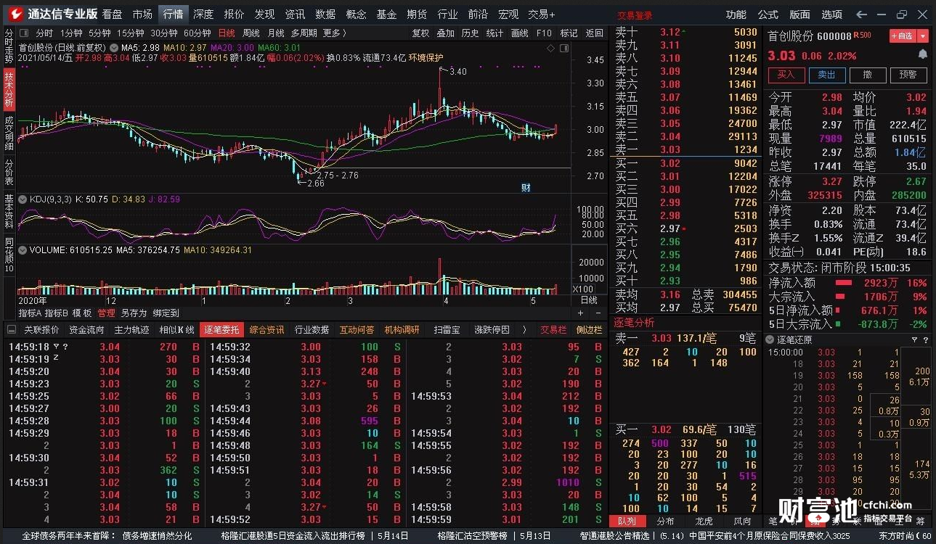Select the 逐笔委托 bottom tab
Image resolution: width=936 pixels, height=544 pixels.
[221, 330]
